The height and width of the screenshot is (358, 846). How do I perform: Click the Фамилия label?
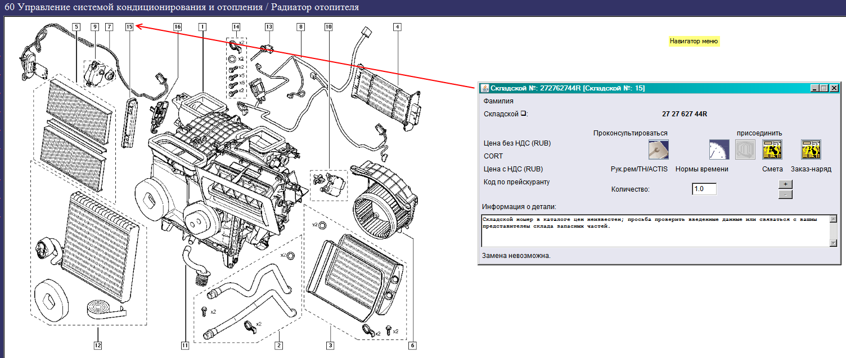click(x=498, y=102)
